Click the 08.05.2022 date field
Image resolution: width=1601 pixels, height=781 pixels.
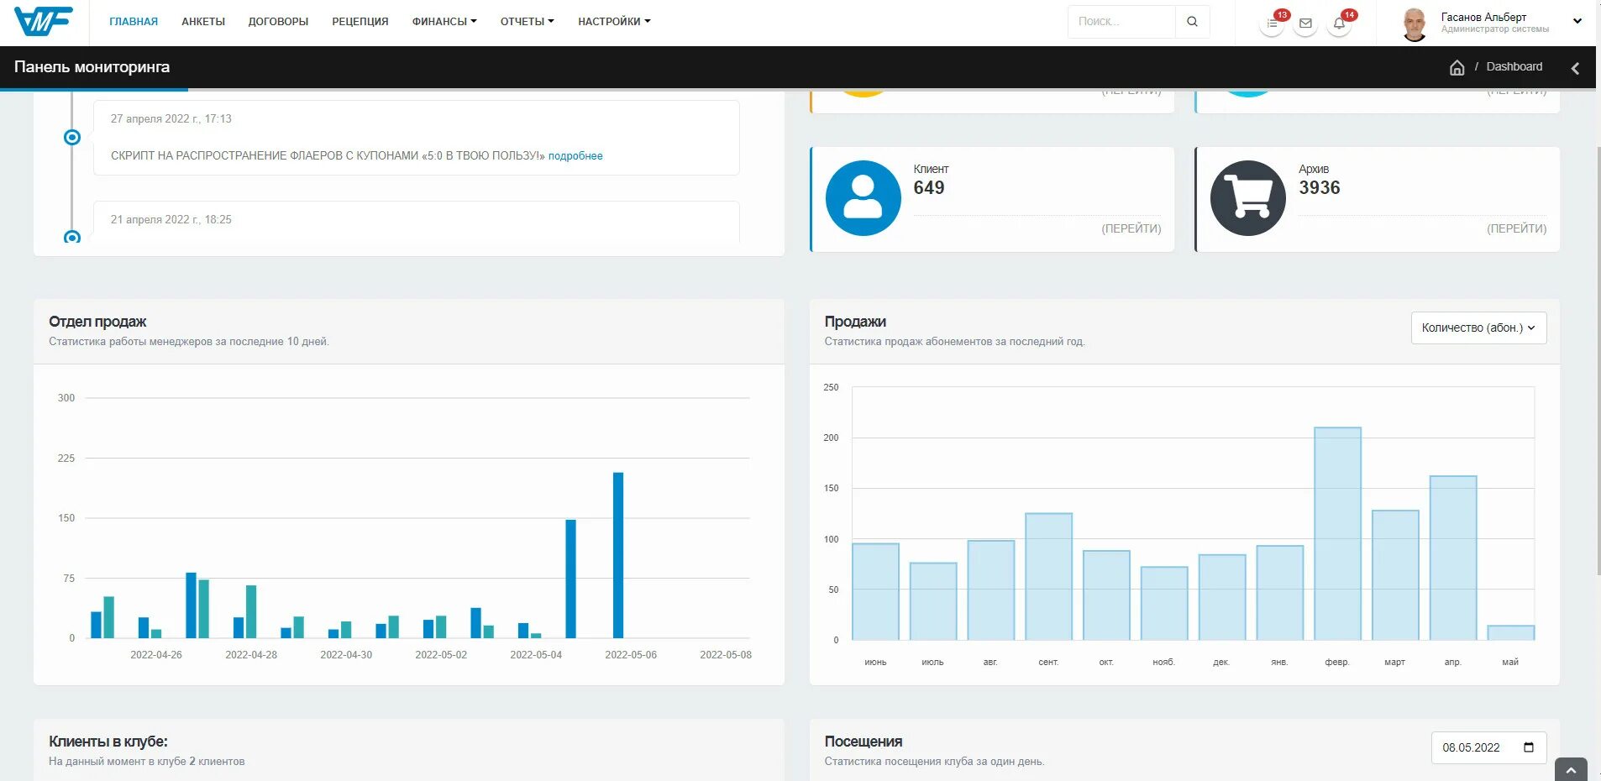pos(1488,747)
